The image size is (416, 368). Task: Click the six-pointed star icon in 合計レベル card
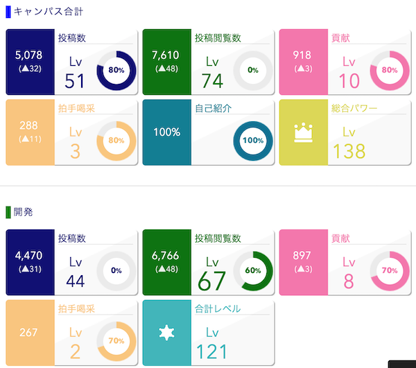coord(166,334)
